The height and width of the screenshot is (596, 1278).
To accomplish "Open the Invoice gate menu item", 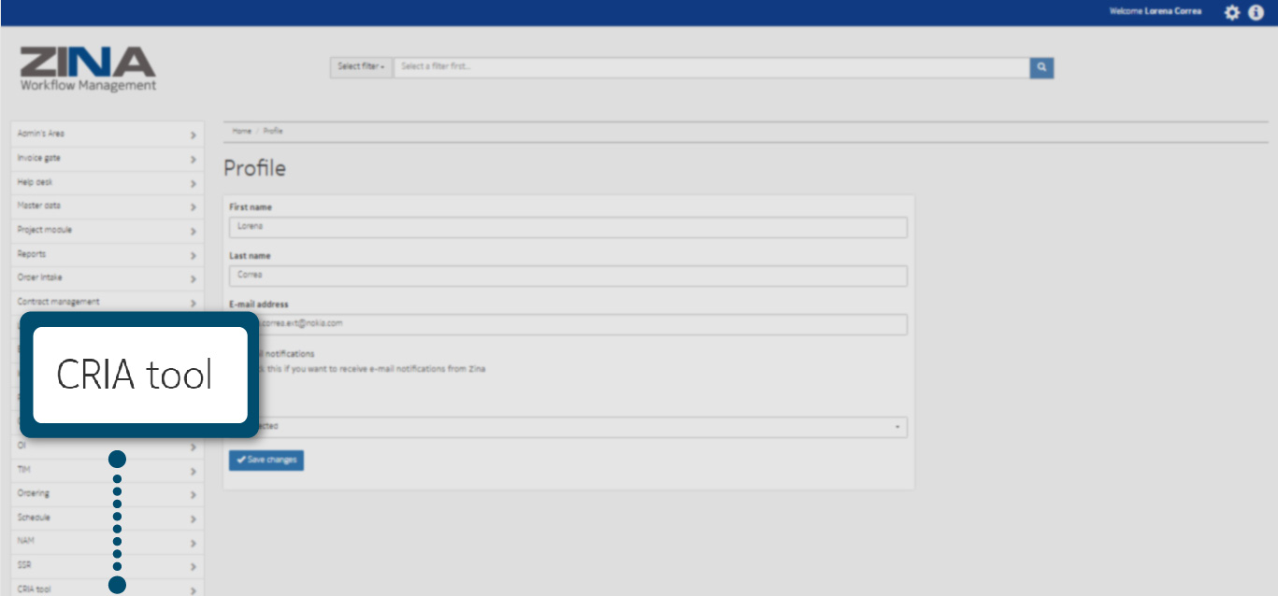I will (x=39, y=159).
